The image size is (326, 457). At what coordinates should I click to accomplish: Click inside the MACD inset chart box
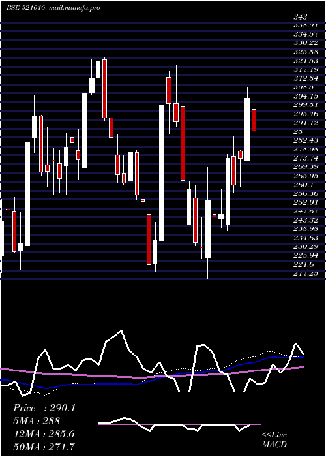[179, 424]
